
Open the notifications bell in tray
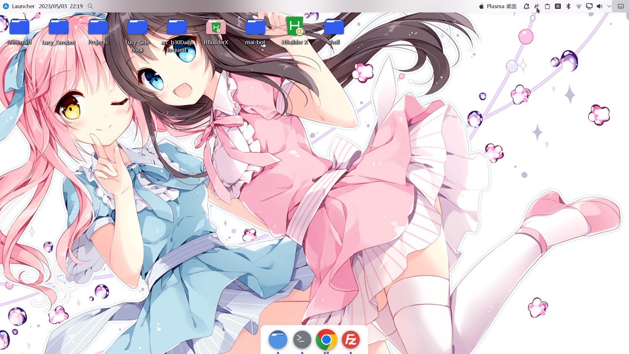pyautogui.click(x=526, y=6)
